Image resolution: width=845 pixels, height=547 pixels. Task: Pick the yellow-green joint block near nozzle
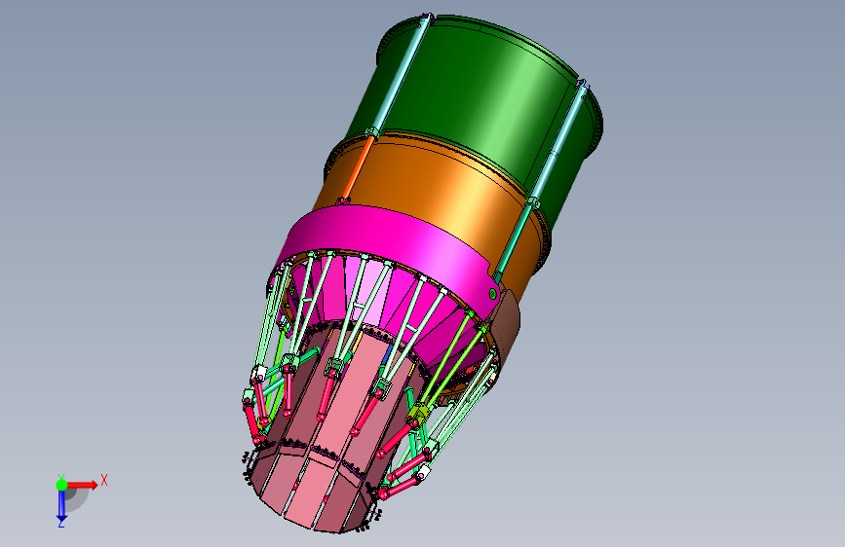[x=418, y=414]
